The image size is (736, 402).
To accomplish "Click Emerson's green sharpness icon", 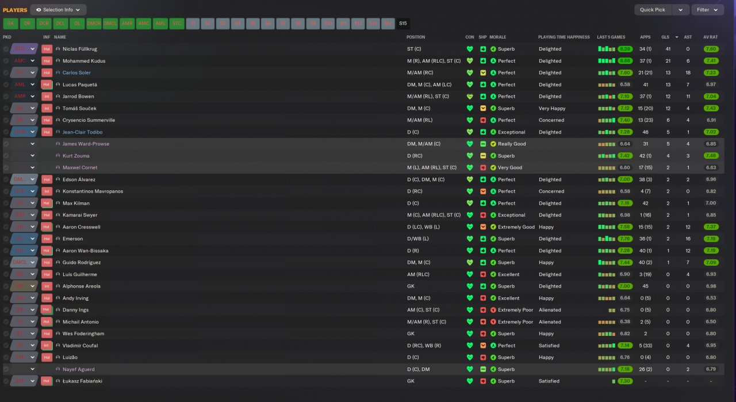I will 483,239.
